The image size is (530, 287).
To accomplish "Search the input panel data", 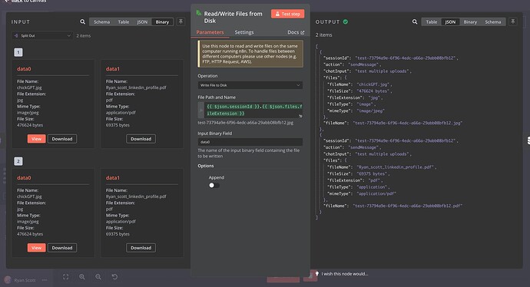I will [x=82, y=21].
